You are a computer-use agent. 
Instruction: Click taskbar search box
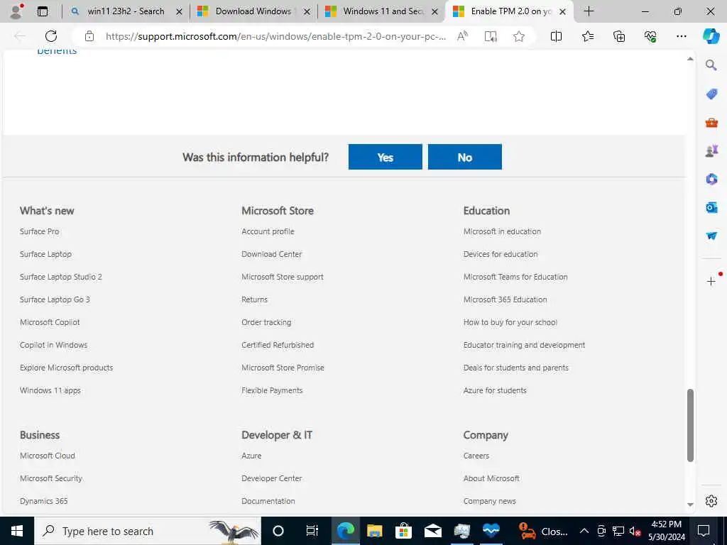click(x=148, y=531)
